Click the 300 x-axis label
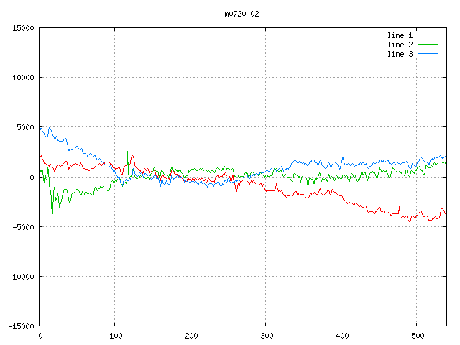The image size is (460, 345). click(267, 336)
